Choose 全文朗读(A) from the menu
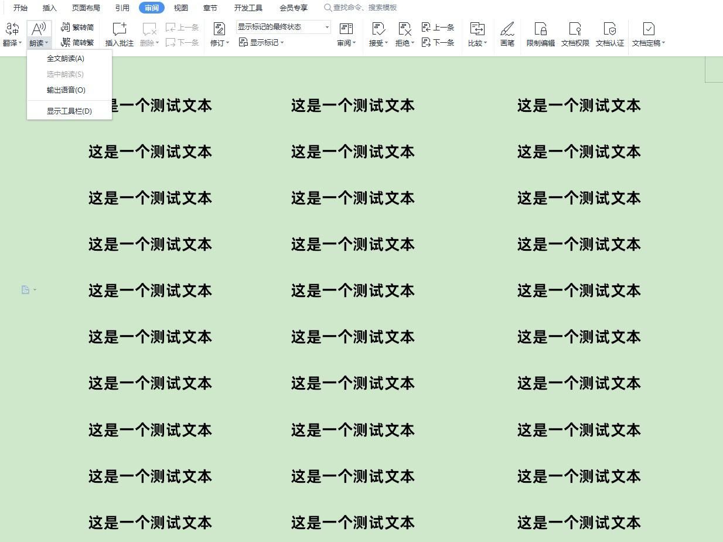The width and height of the screenshot is (723, 542). (69, 59)
